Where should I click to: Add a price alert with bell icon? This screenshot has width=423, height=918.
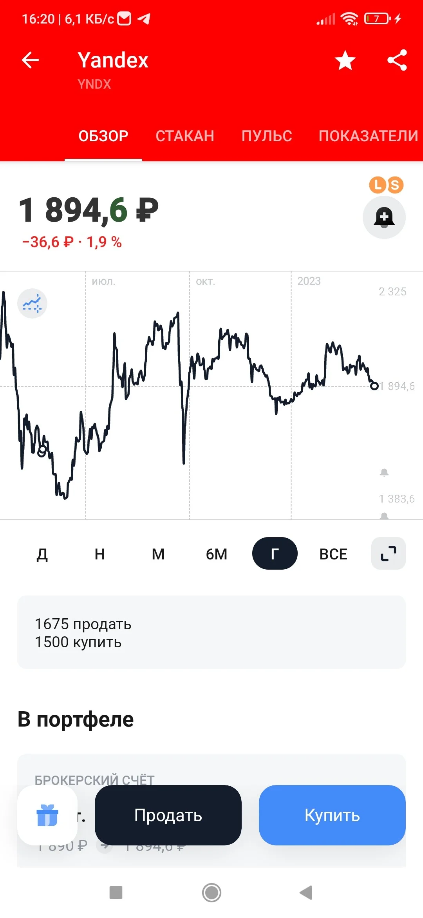(384, 217)
